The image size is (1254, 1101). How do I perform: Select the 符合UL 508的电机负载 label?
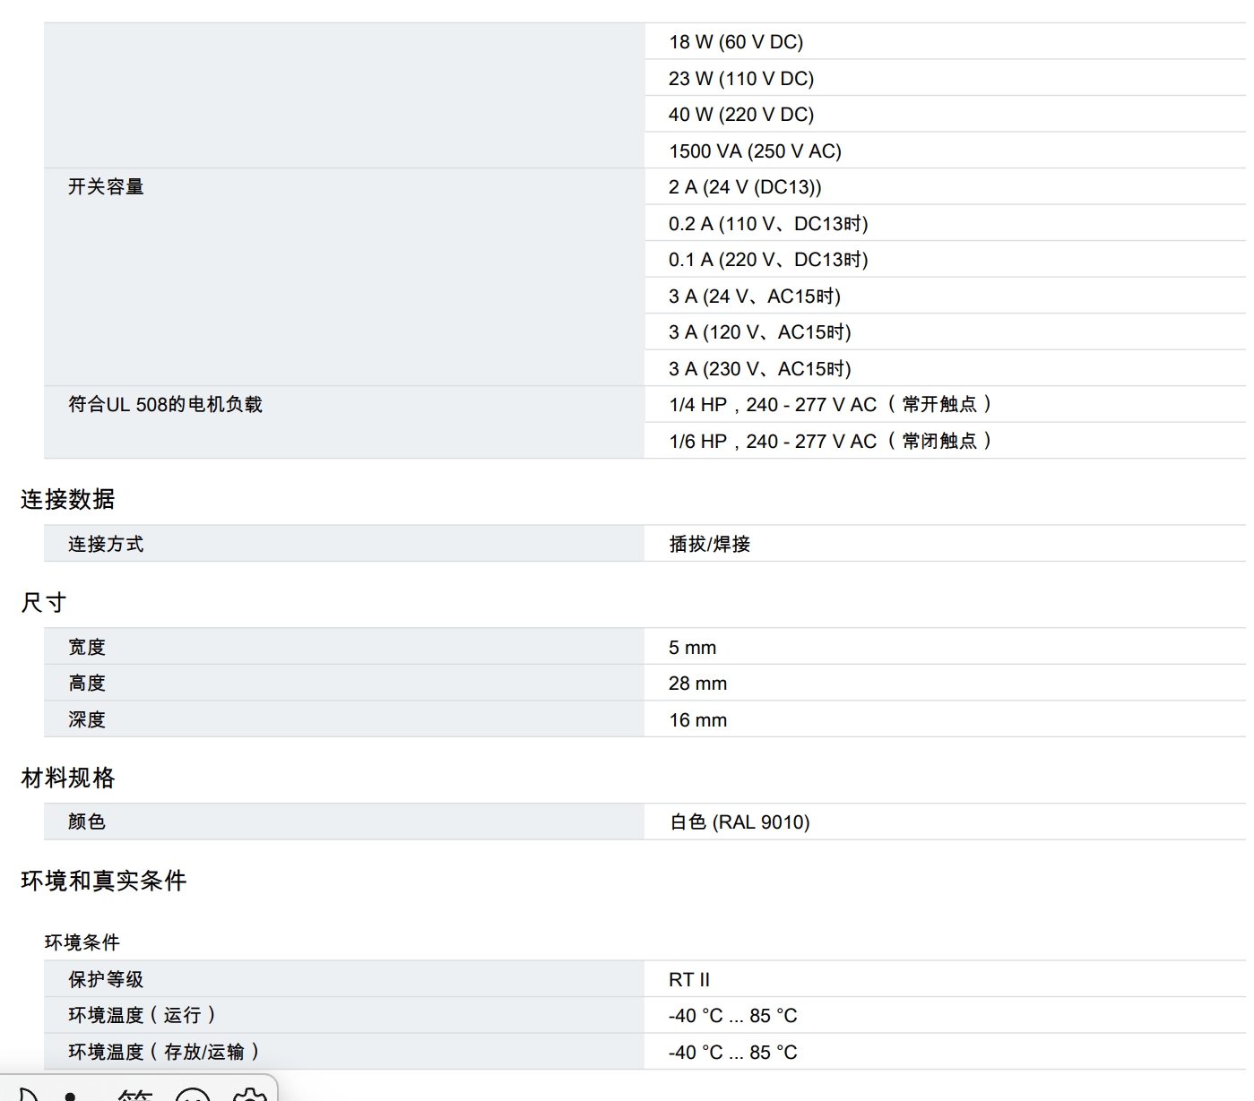(x=165, y=404)
